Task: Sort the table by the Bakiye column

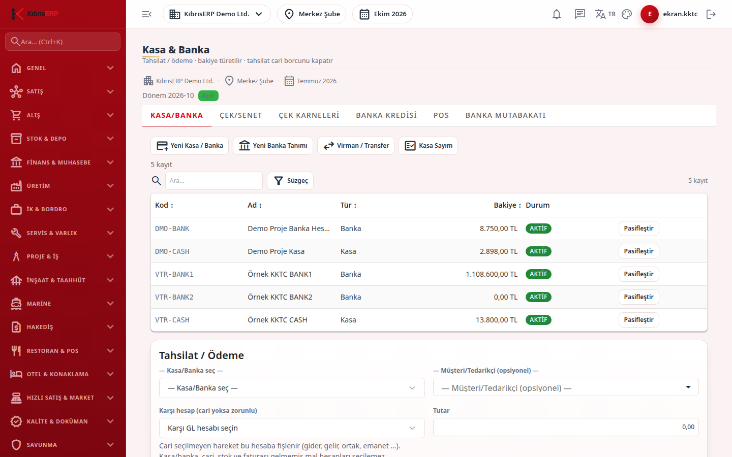Action: [x=507, y=205]
